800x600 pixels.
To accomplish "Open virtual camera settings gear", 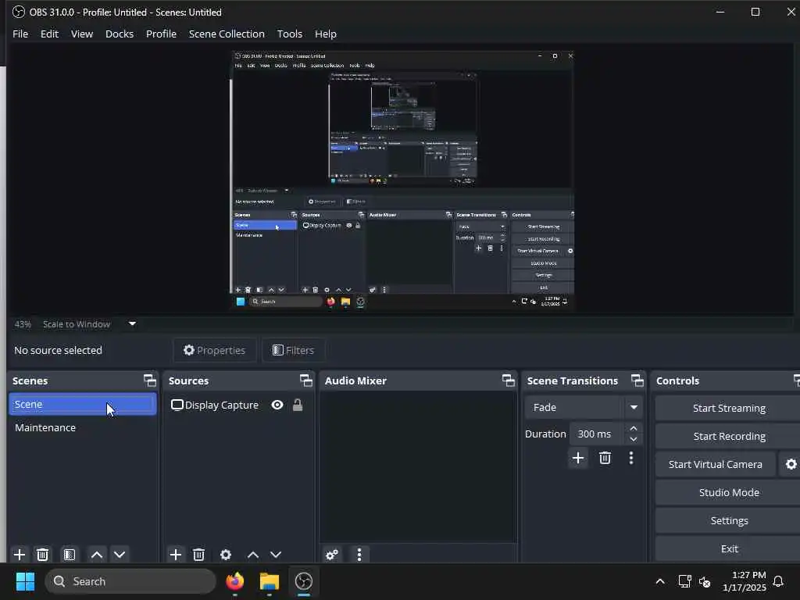I will (791, 464).
